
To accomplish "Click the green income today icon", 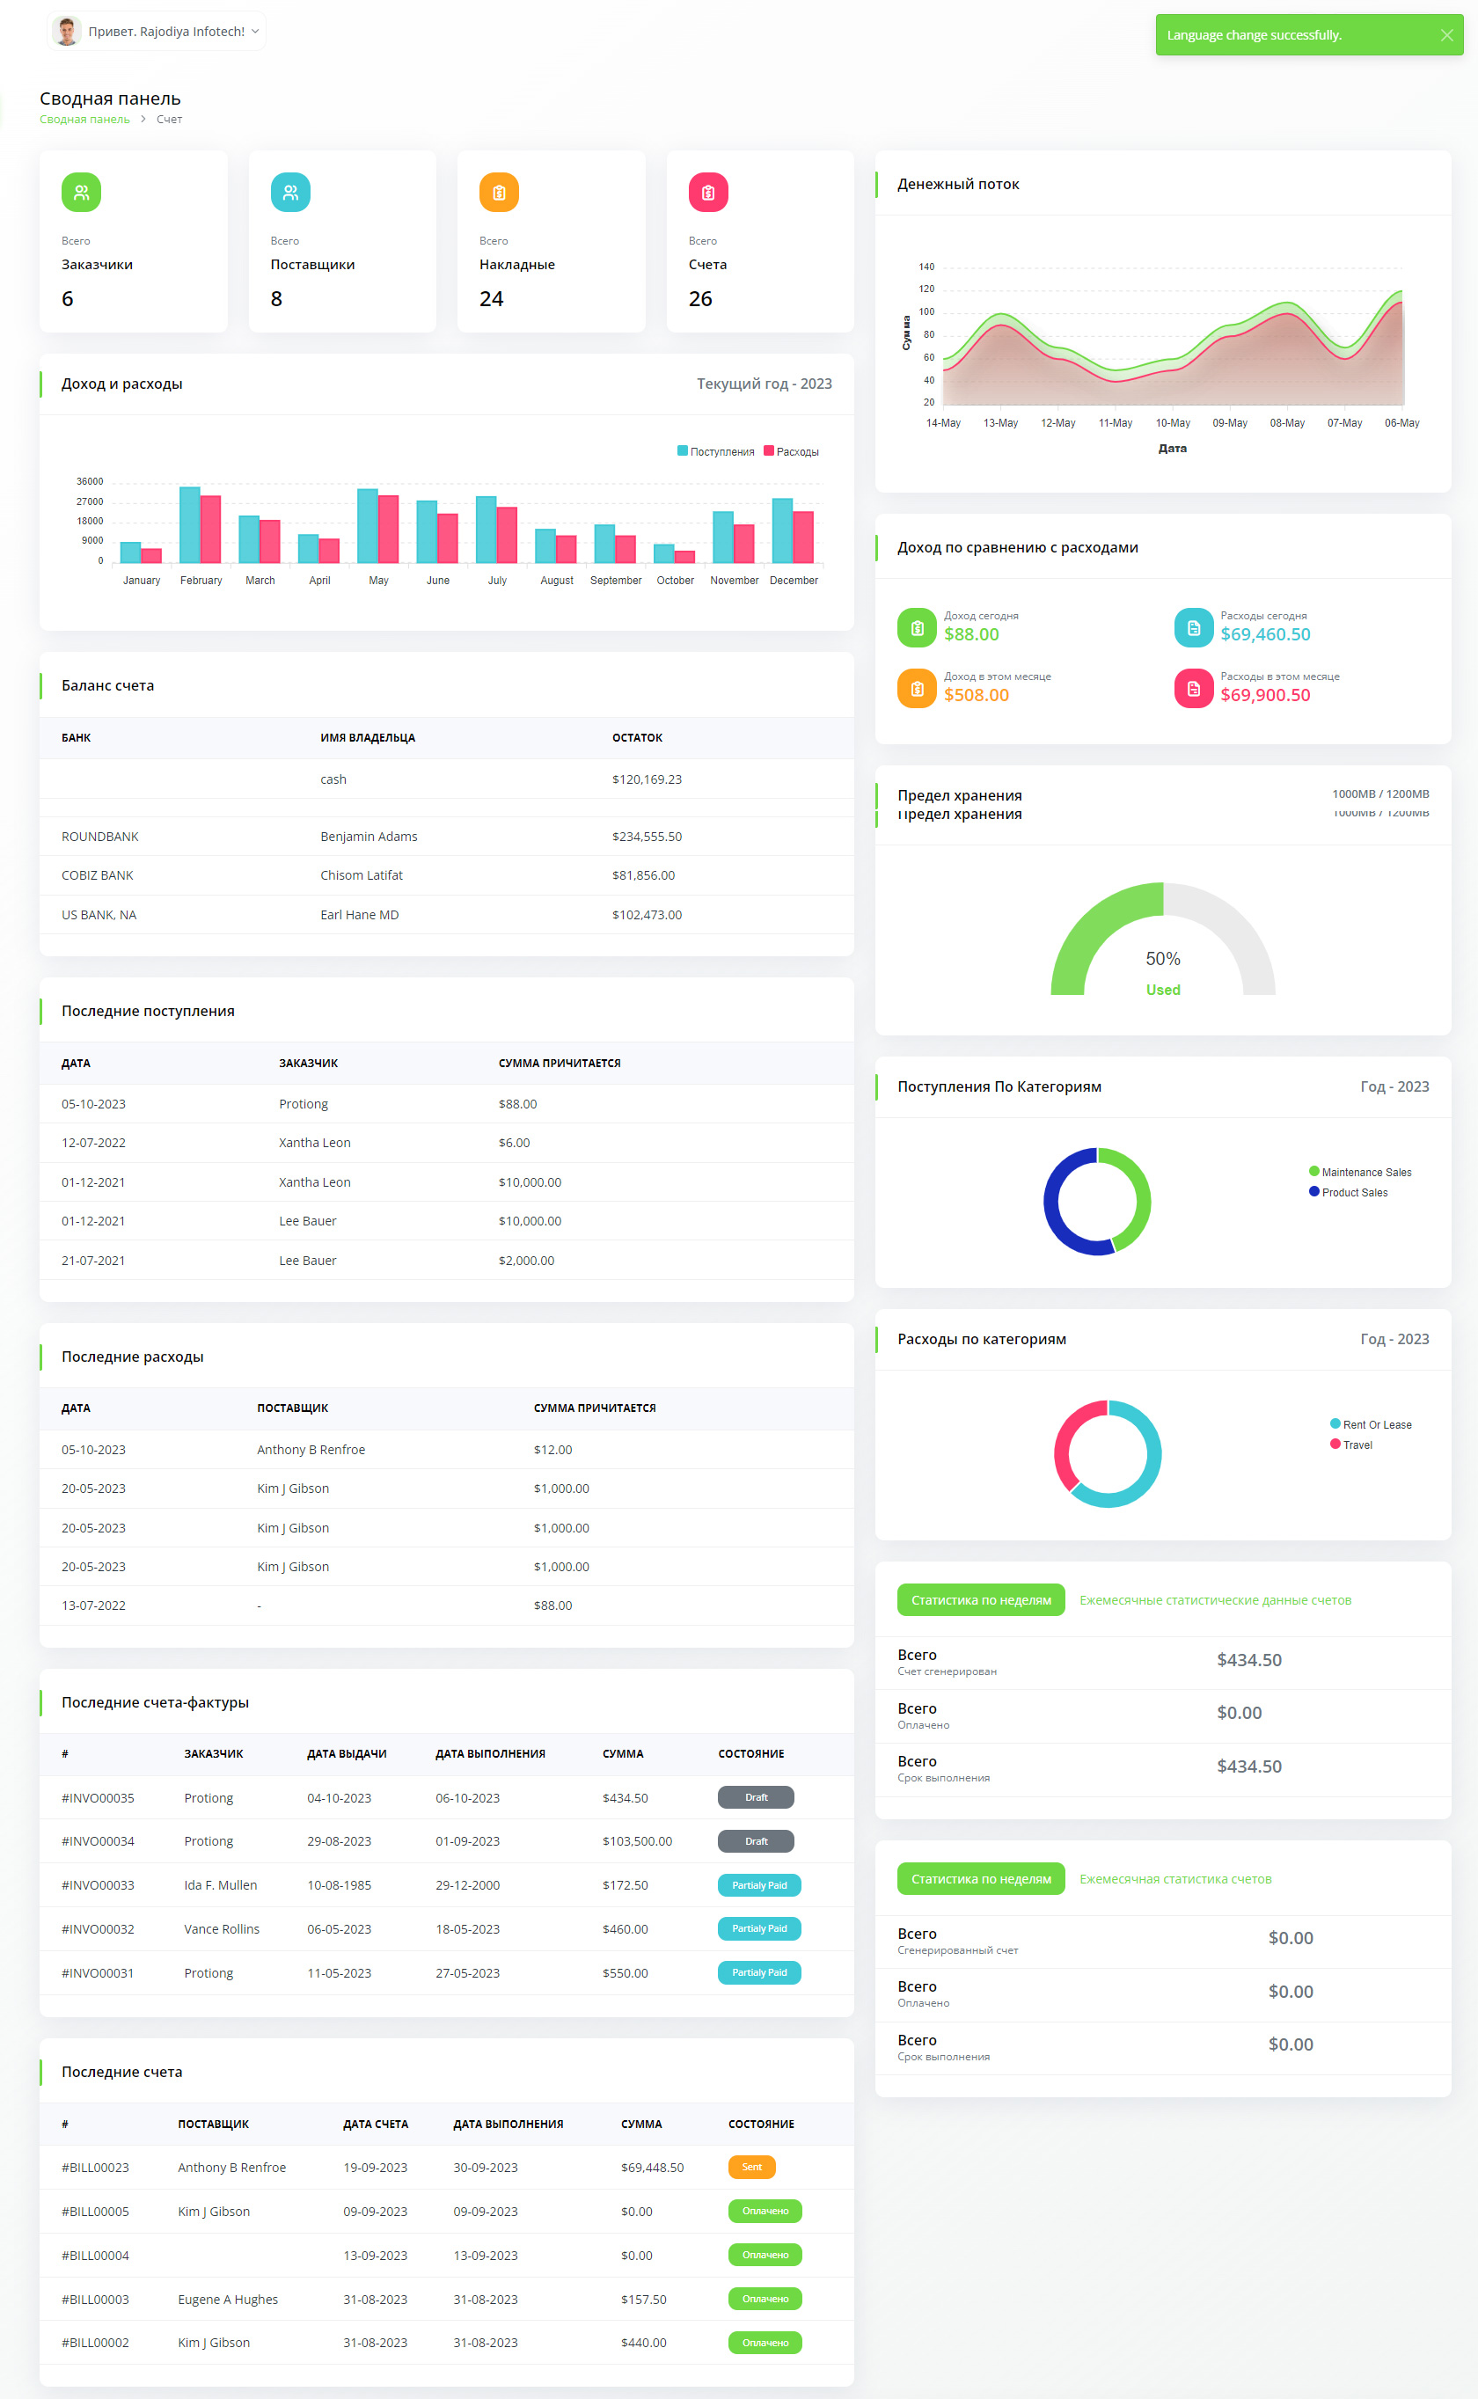I will [916, 627].
